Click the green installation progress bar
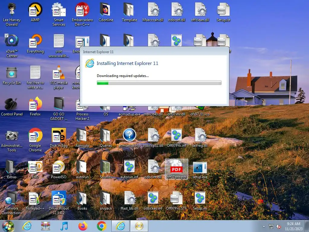The image size is (309, 232). pyautogui.click(x=159, y=83)
